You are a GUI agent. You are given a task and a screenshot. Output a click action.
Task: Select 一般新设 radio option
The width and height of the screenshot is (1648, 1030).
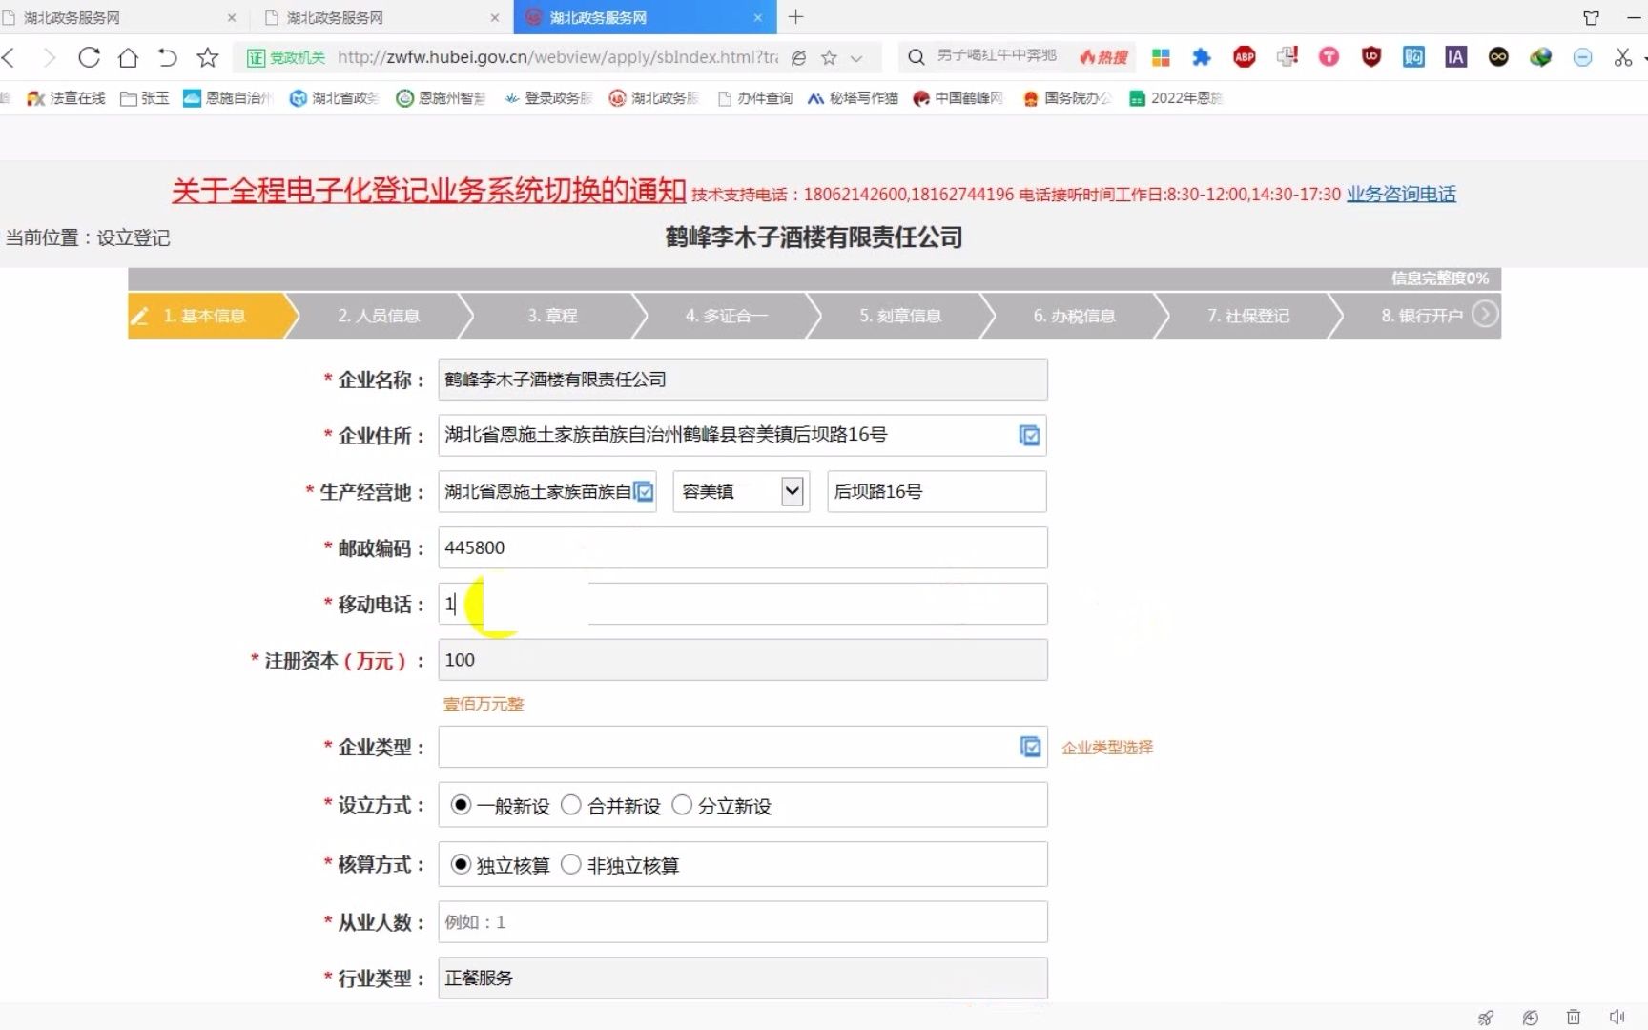tap(461, 805)
